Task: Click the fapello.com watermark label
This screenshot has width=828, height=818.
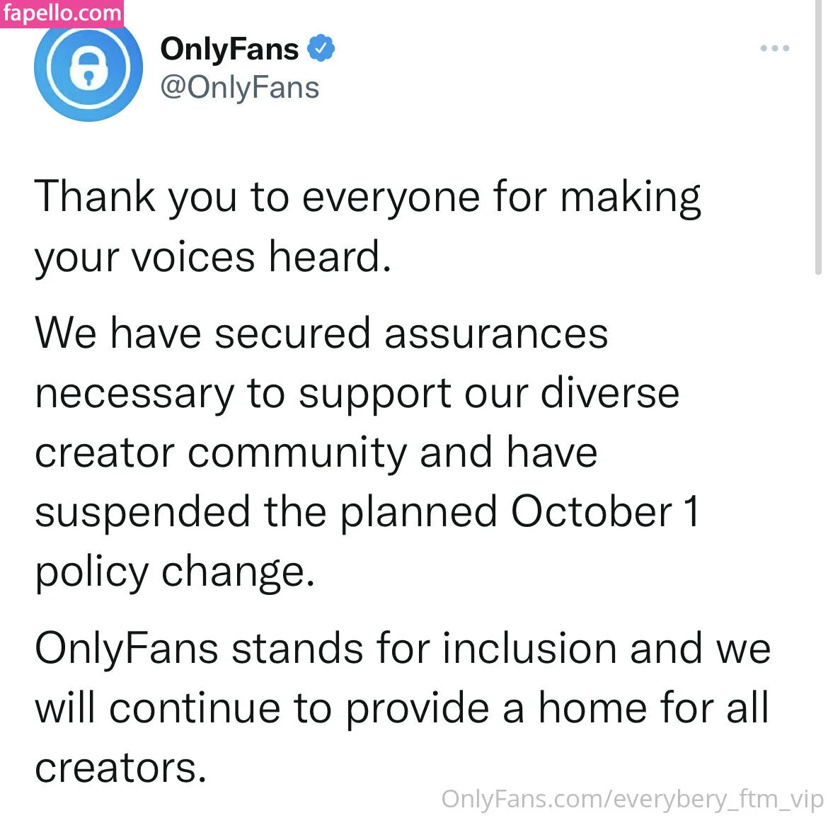Action: point(62,13)
